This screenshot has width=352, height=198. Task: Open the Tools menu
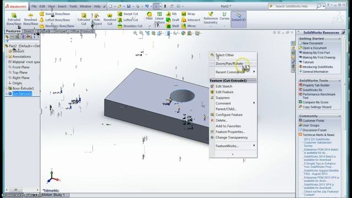[x=73, y=6]
